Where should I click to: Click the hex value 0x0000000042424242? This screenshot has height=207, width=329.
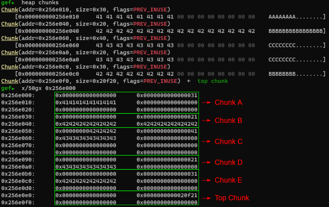[x=86, y=131]
